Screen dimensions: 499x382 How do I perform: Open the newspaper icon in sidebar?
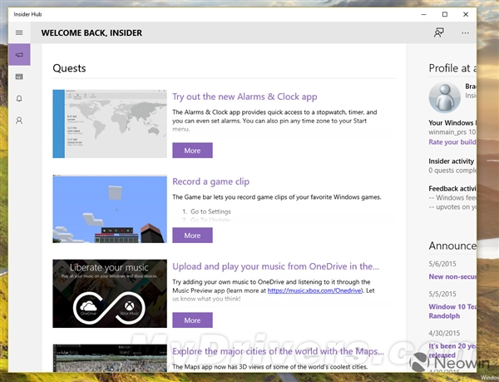pyautogui.click(x=19, y=77)
